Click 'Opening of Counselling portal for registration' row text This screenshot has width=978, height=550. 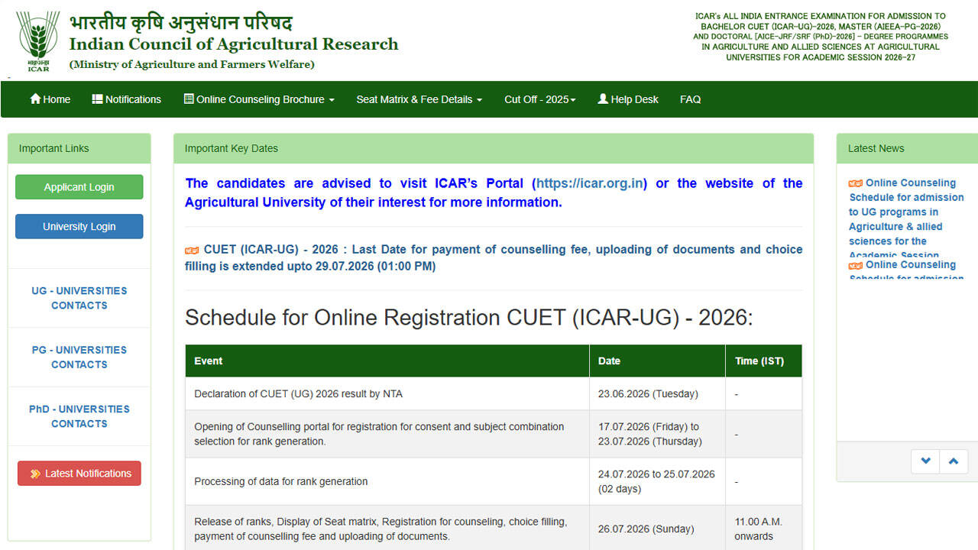tap(379, 434)
